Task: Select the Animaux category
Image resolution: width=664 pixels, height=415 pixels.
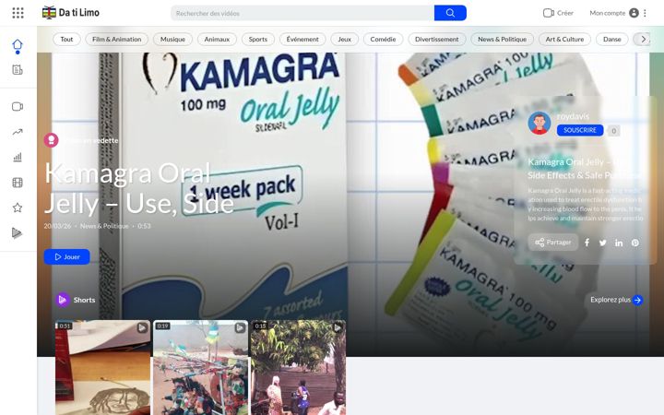Action: 217,39
